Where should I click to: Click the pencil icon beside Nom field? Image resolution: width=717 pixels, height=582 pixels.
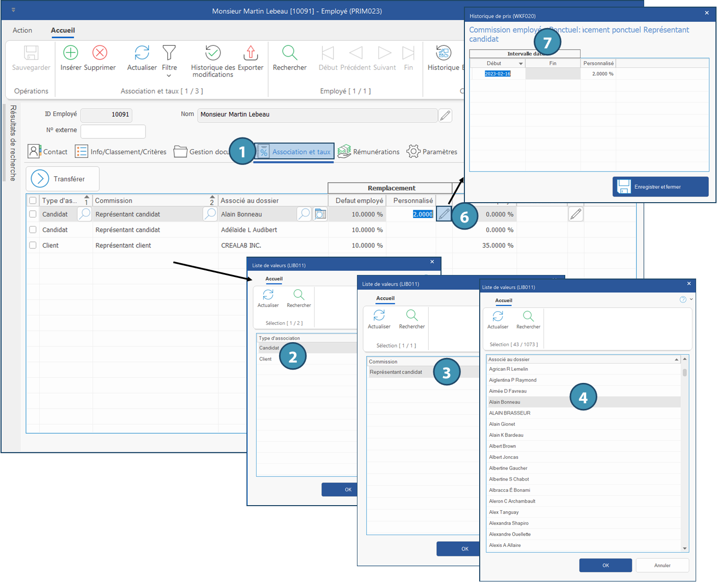445,116
